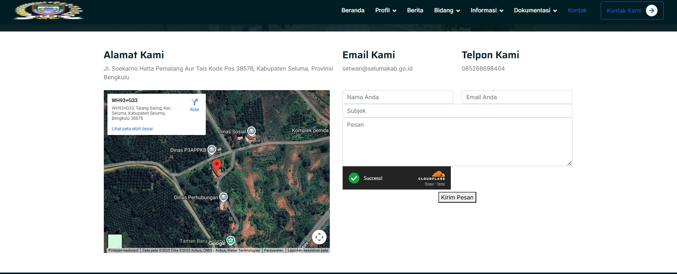
Task: Expand the Bidang dropdown menu
Action: (x=447, y=10)
